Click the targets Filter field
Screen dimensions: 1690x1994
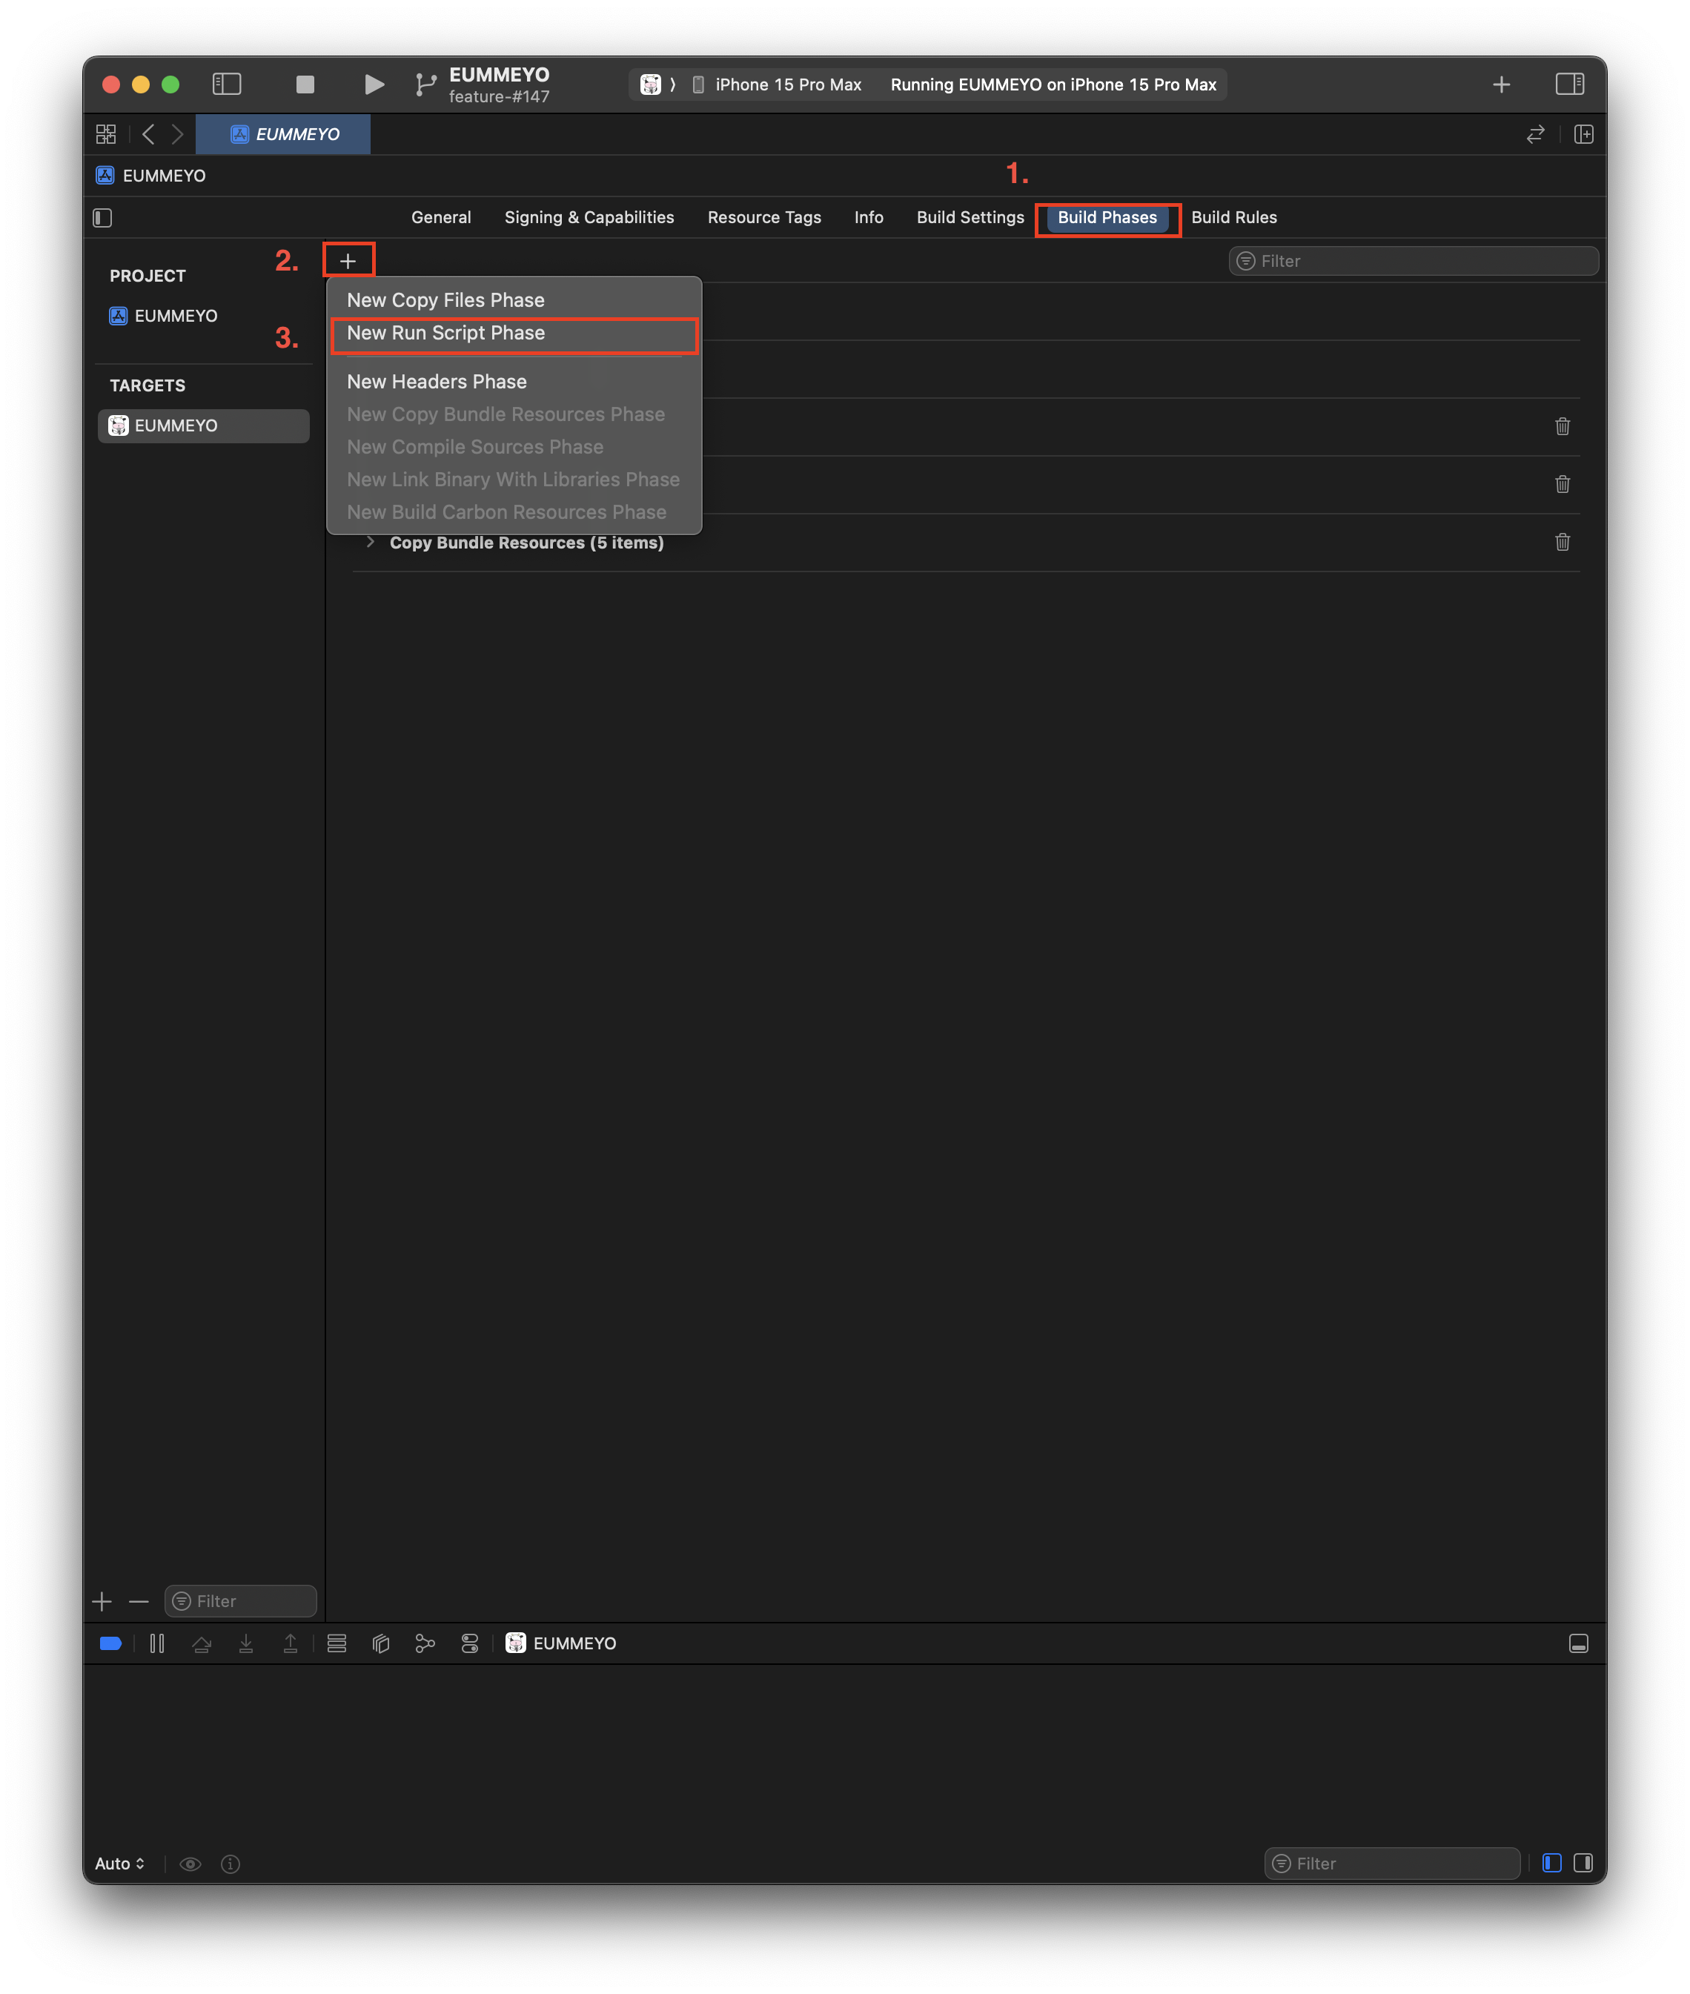[240, 1601]
